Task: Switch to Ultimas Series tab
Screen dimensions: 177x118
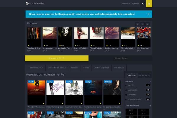Action: [120, 58]
